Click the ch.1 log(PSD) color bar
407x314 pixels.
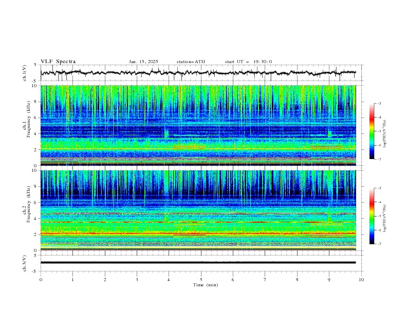[372, 131]
